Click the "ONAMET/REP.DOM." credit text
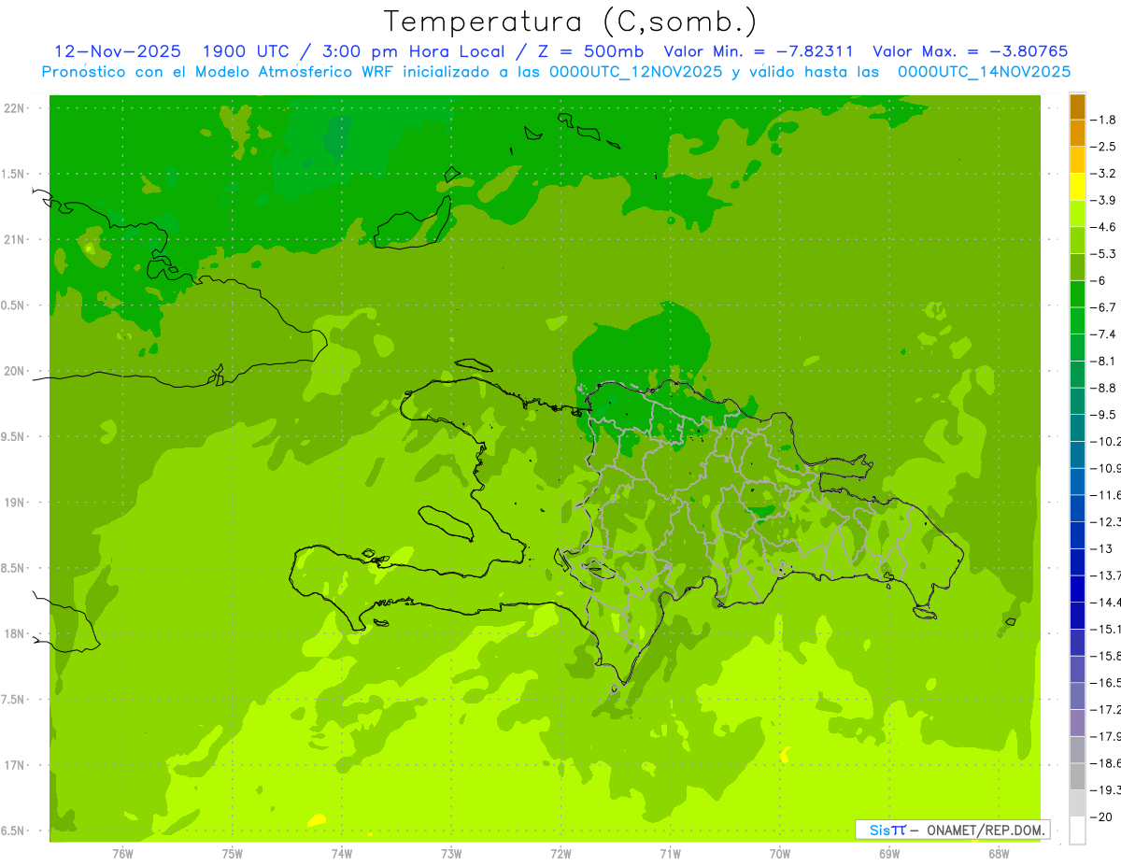 (x=984, y=830)
